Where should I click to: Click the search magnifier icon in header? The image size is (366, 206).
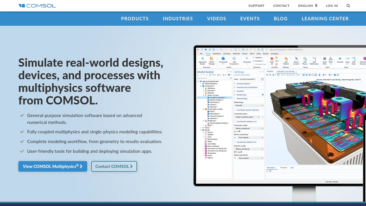pyautogui.click(x=348, y=6)
